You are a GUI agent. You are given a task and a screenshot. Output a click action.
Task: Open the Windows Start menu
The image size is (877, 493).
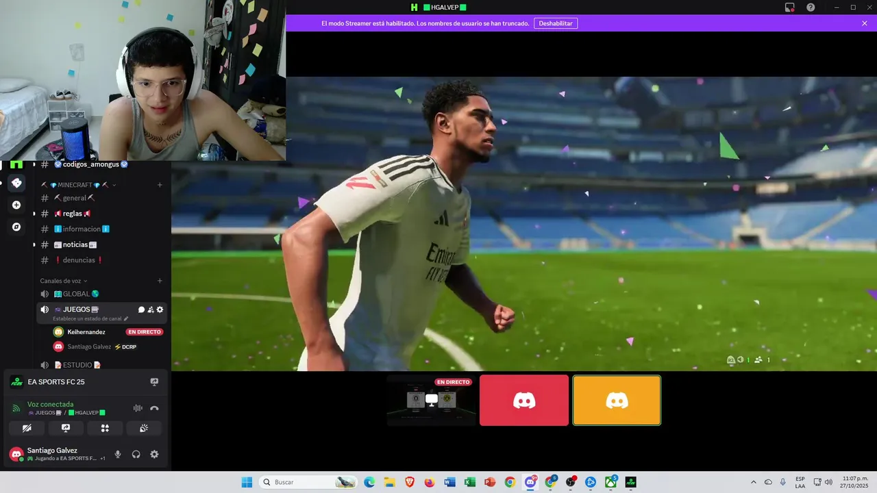tap(247, 482)
